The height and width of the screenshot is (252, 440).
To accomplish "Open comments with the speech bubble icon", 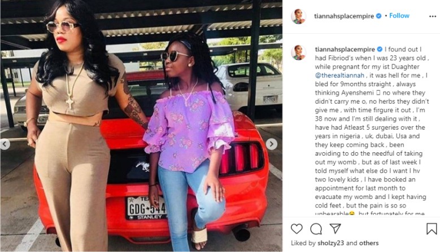I will pyautogui.click(x=316, y=229).
